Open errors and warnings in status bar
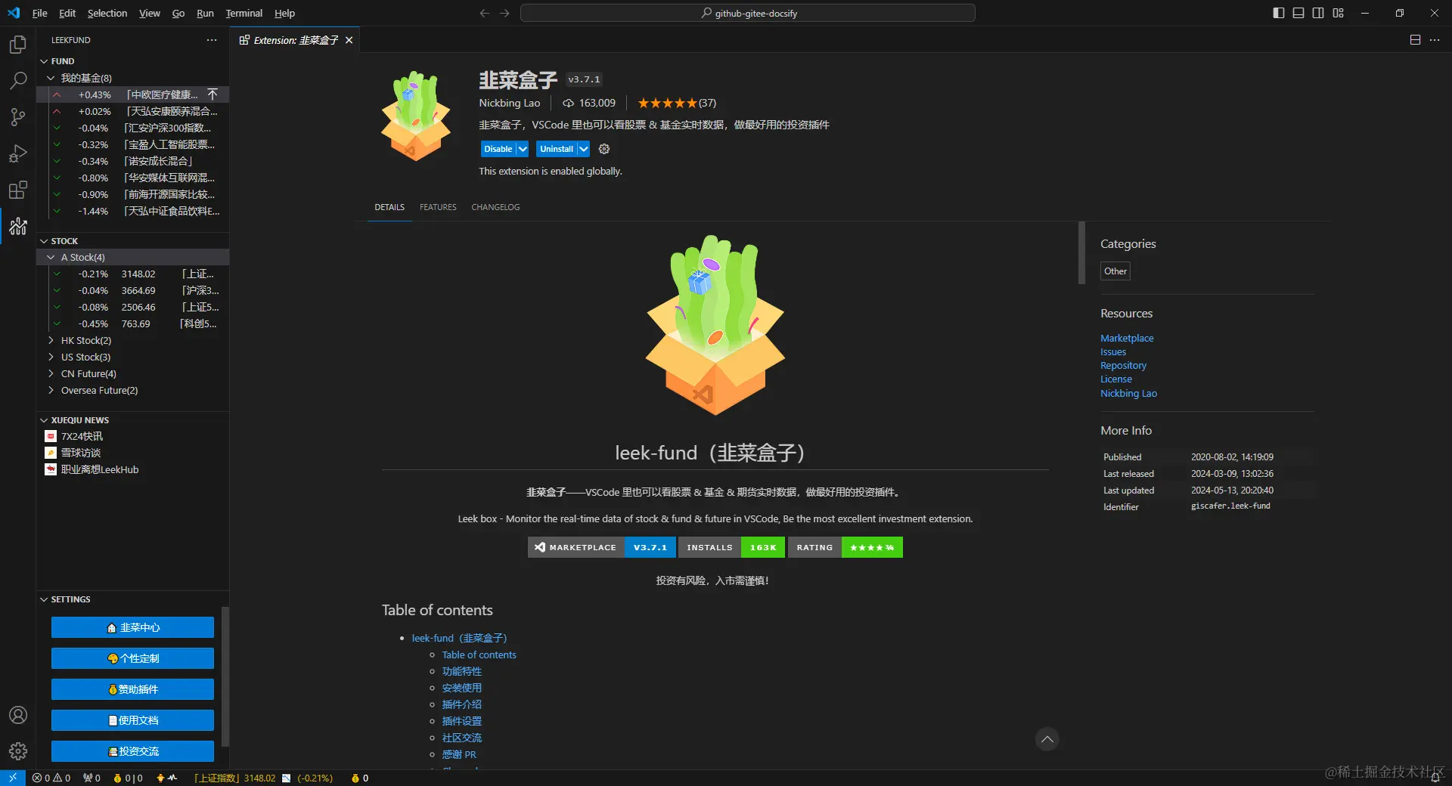This screenshot has height=786, width=1452. [x=51, y=778]
